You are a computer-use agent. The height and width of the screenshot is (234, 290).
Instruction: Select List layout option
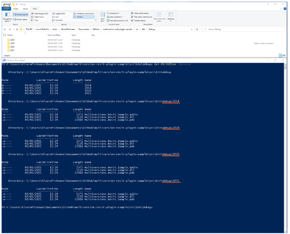pos(55,17)
